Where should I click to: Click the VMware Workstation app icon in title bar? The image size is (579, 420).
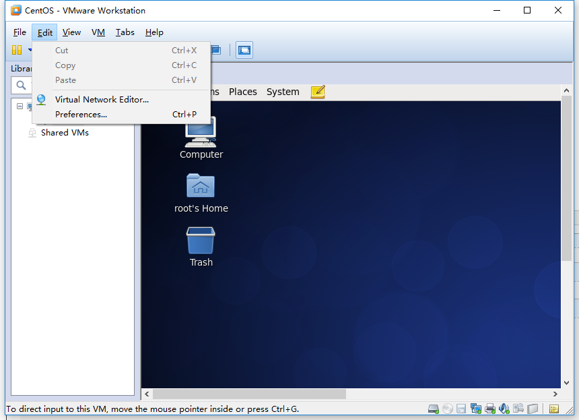[x=16, y=10]
